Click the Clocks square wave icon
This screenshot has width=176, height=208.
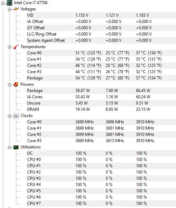coord(16,116)
